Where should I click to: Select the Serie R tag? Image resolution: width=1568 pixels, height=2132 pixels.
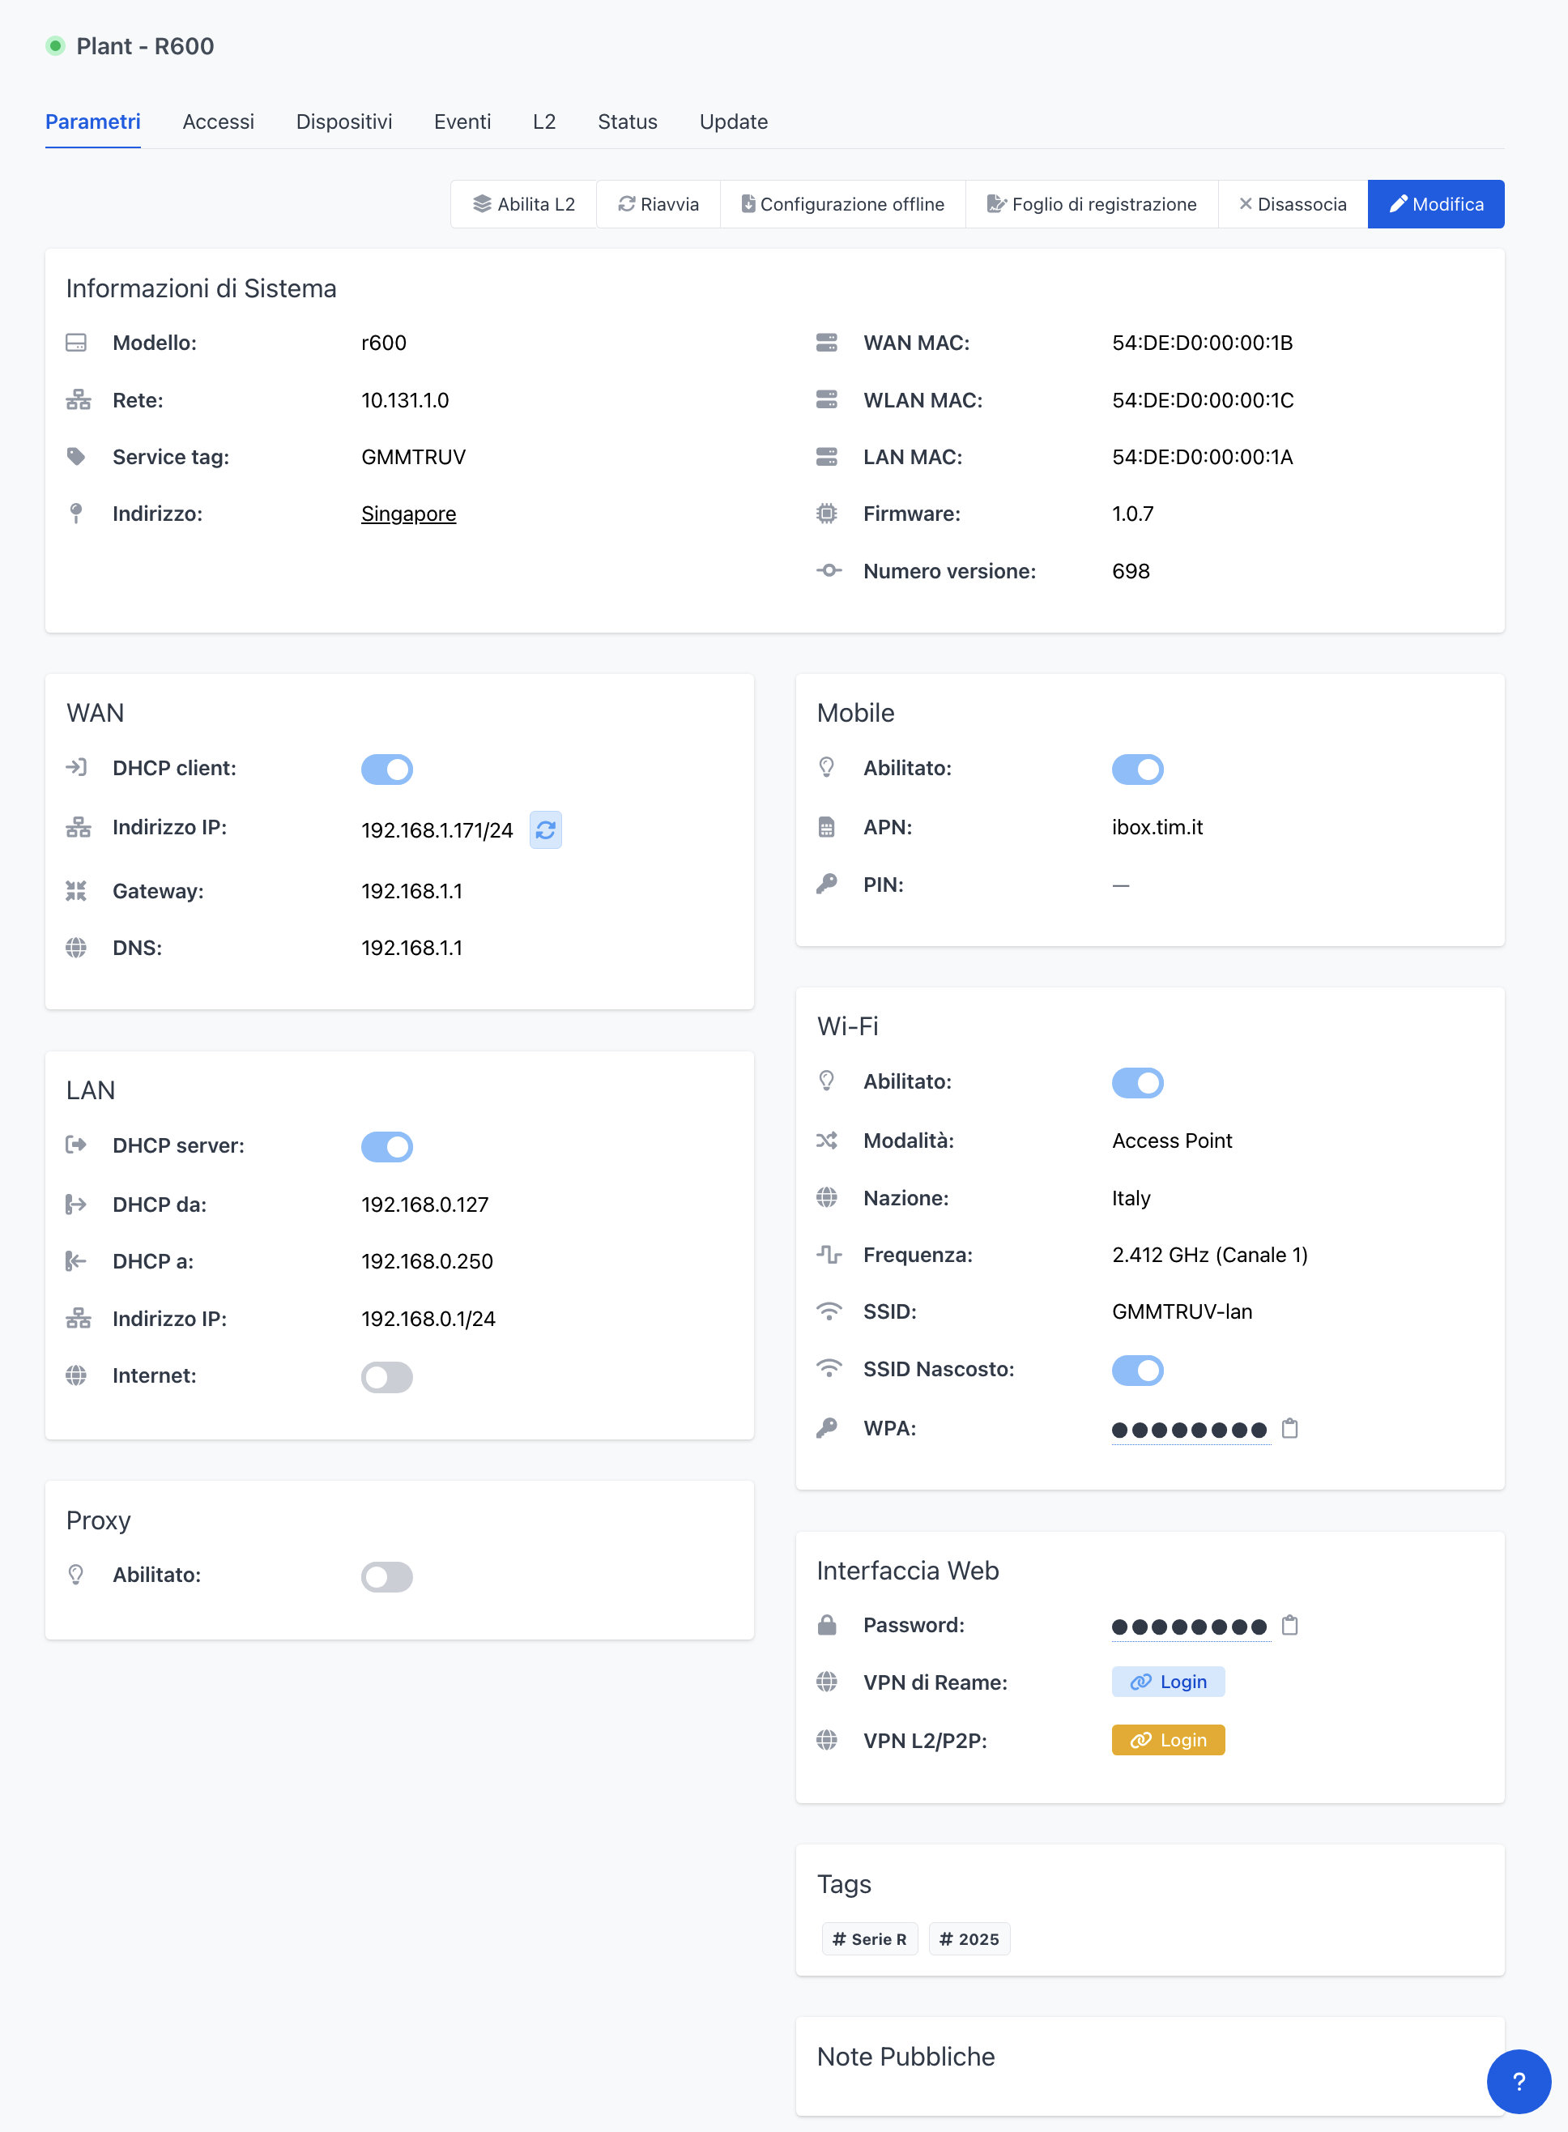[x=868, y=1939]
